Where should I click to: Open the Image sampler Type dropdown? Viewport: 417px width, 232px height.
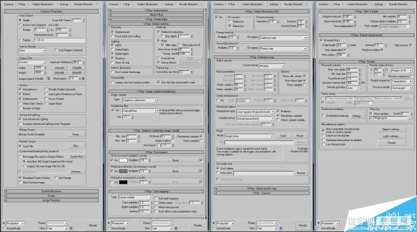(x=140, y=100)
